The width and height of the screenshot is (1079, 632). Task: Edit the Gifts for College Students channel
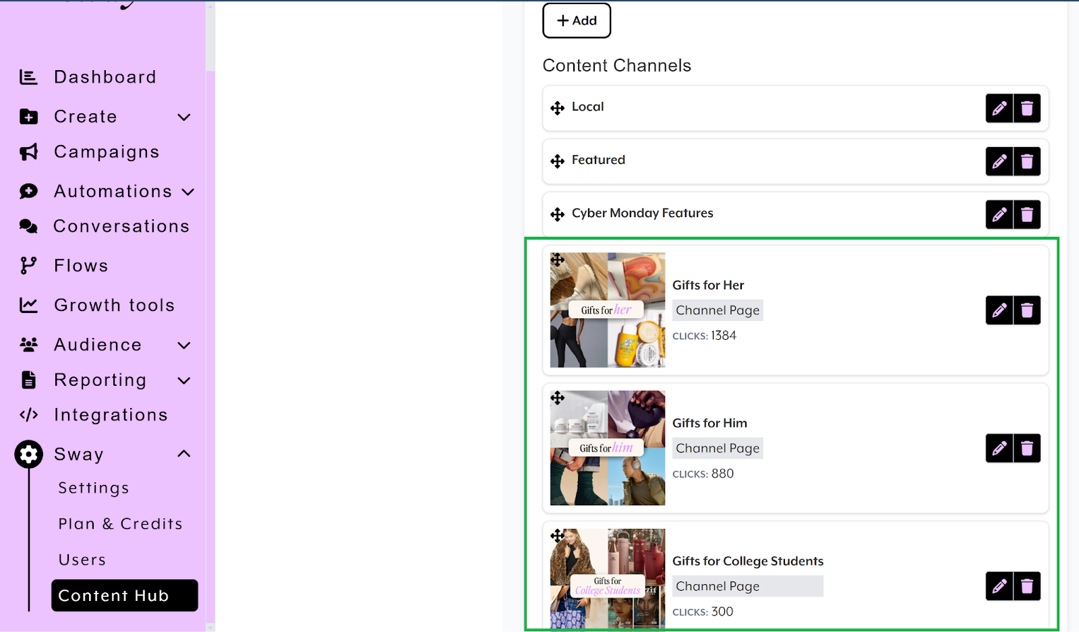click(999, 586)
